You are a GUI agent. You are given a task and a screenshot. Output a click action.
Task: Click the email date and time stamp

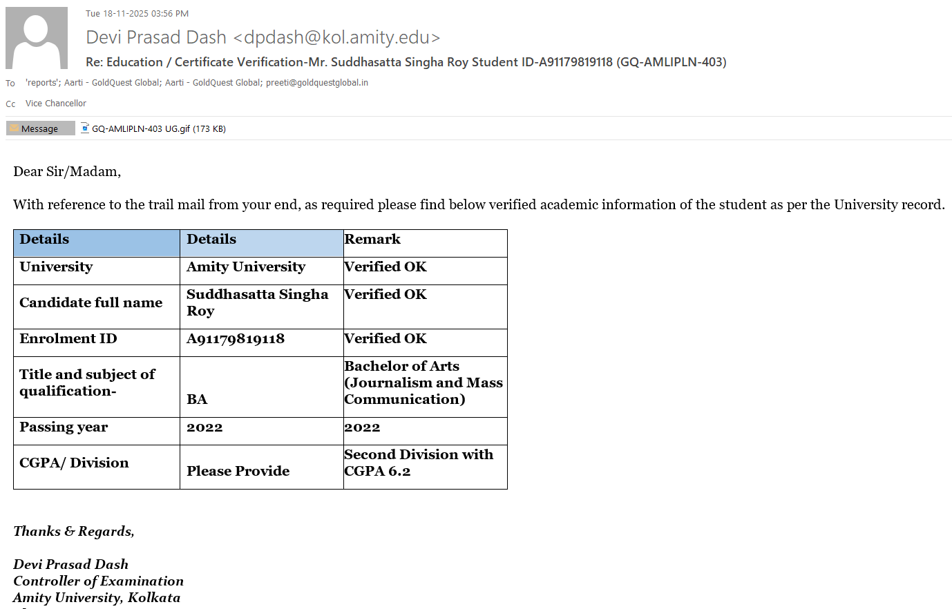click(137, 14)
